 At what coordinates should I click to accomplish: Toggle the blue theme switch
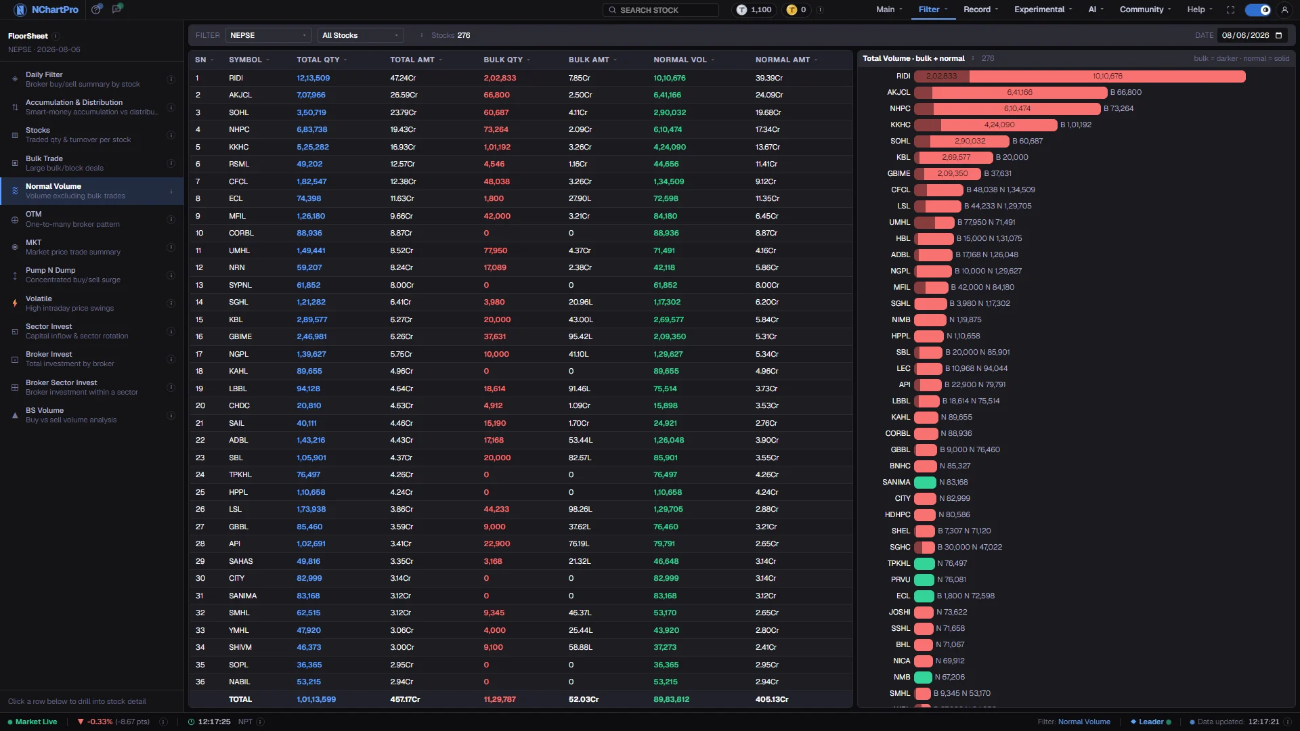coord(1258,9)
